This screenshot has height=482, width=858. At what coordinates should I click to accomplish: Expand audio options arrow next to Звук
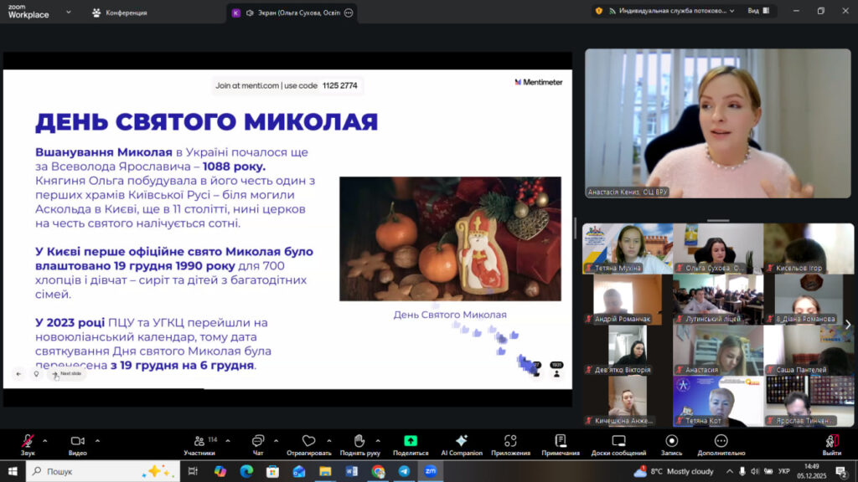click(44, 440)
